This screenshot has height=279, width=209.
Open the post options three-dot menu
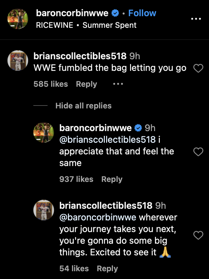(x=196, y=19)
